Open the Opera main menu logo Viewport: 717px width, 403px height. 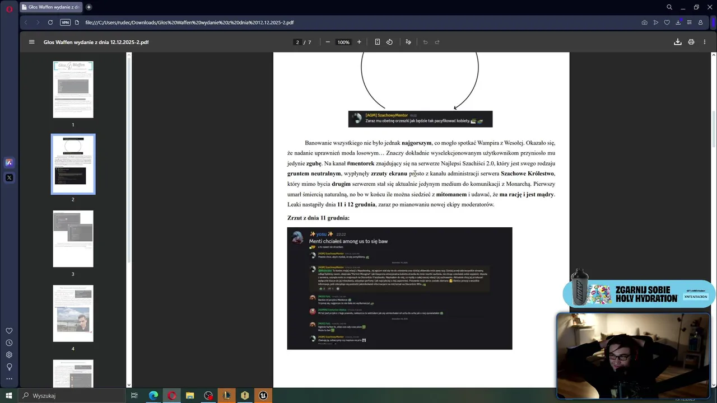[x=9, y=9]
